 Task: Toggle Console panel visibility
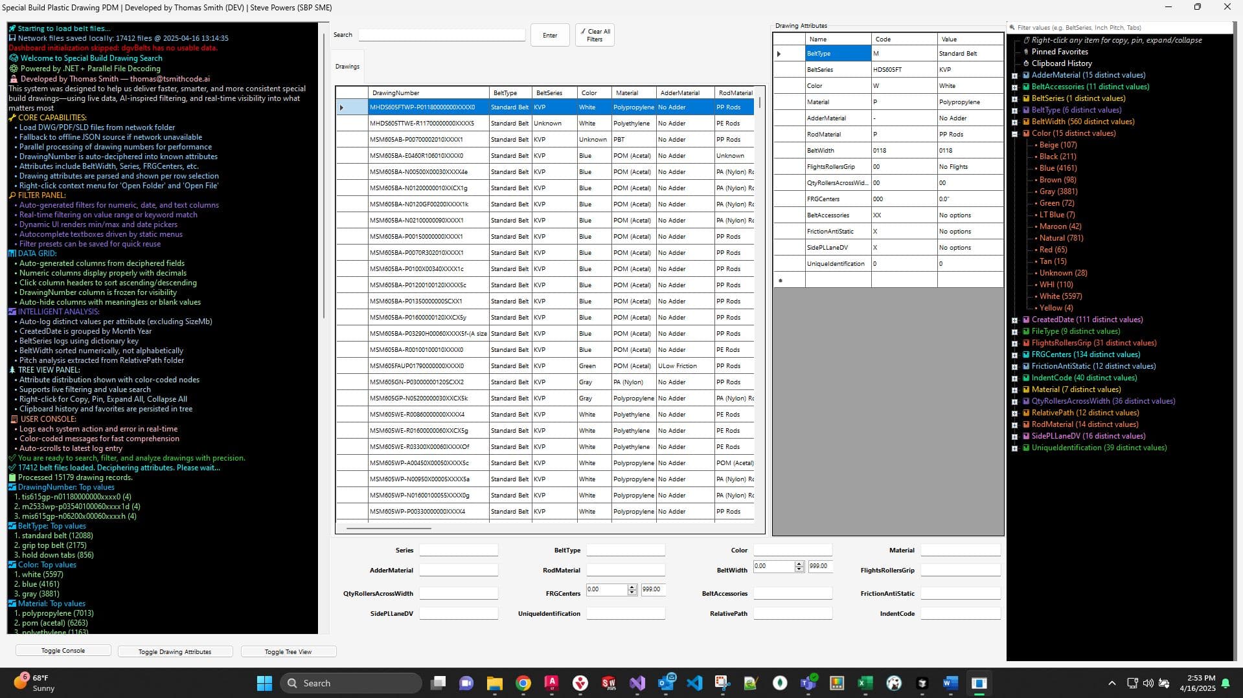(x=62, y=651)
